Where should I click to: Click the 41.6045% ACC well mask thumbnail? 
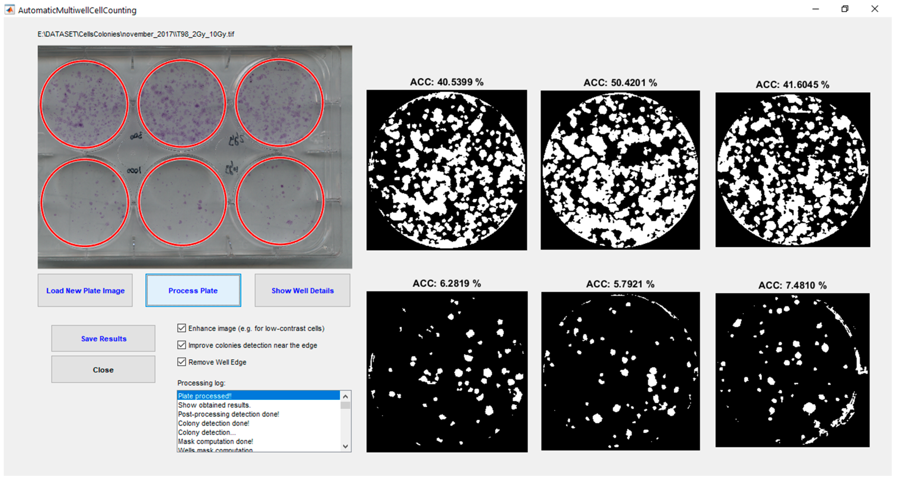coord(793,170)
